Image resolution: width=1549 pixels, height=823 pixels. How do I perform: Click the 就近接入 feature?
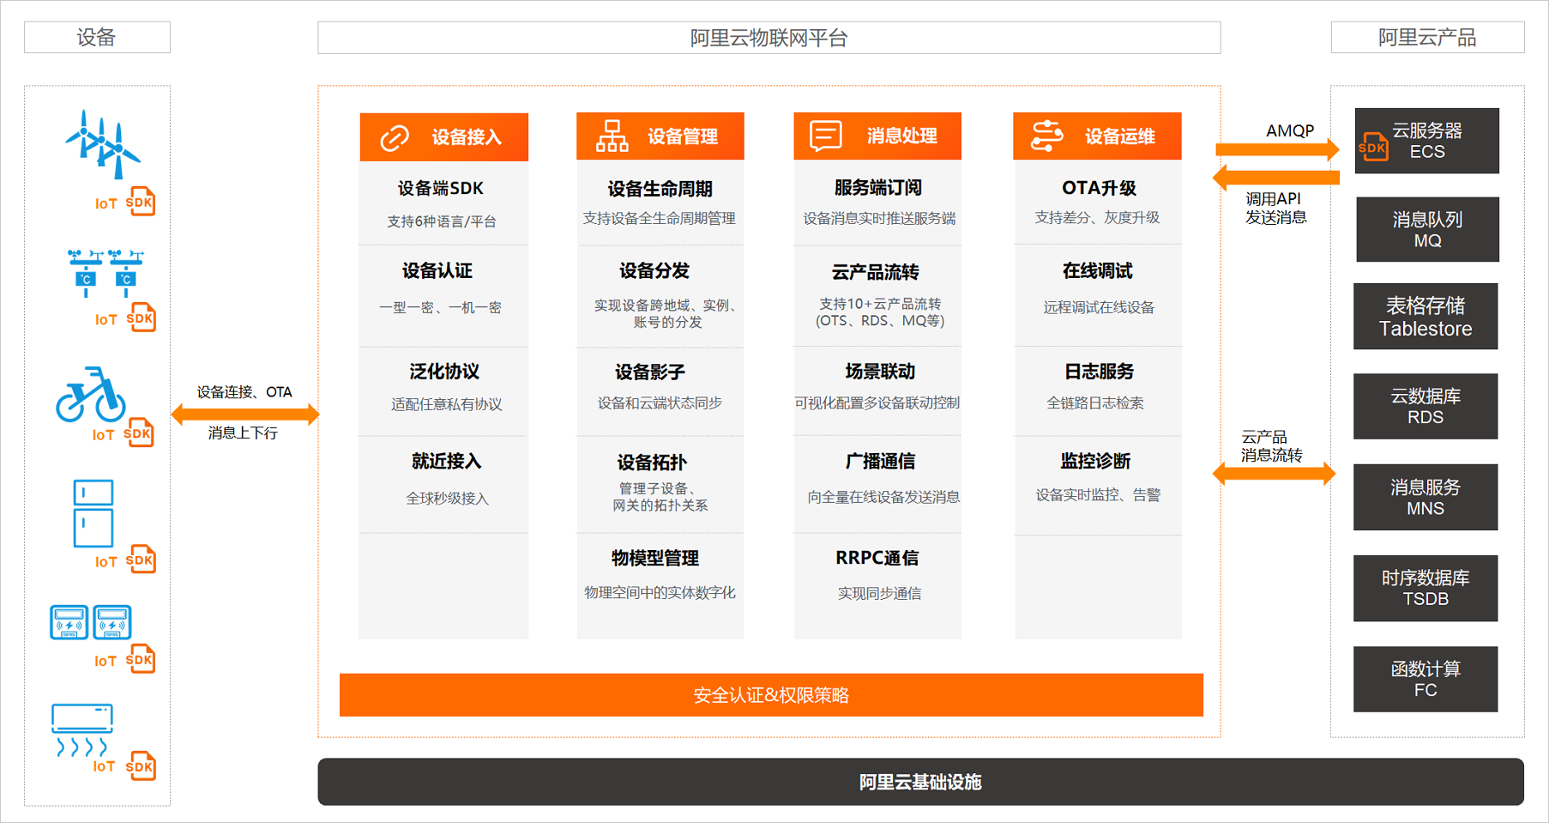[x=446, y=462]
